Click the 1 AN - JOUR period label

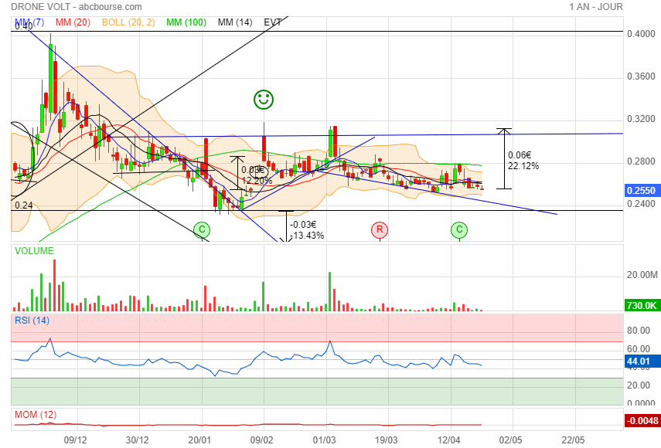595,7
